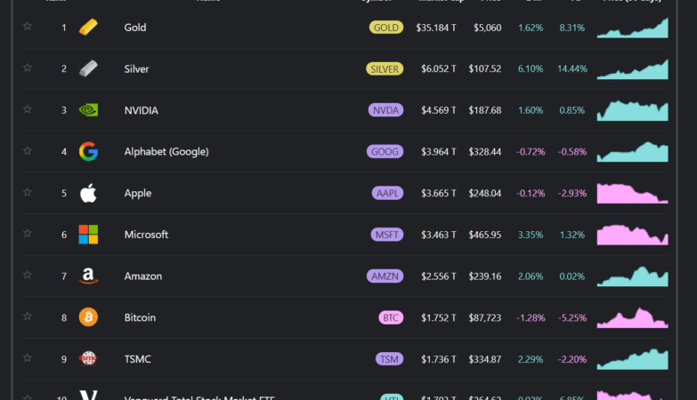Click the NVDA ticker badge
The width and height of the screenshot is (697, 400).
point(385,110)
